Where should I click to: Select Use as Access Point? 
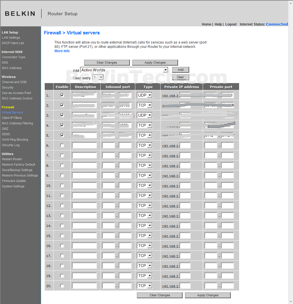[17, 93]
